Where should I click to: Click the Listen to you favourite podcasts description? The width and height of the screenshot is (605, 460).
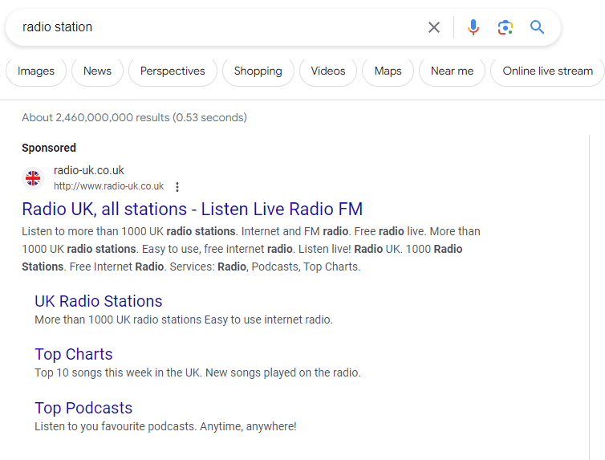165,426
